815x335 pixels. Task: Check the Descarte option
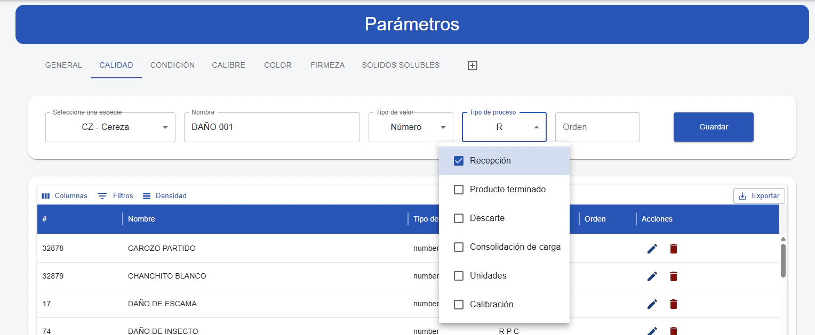(504, 218)
